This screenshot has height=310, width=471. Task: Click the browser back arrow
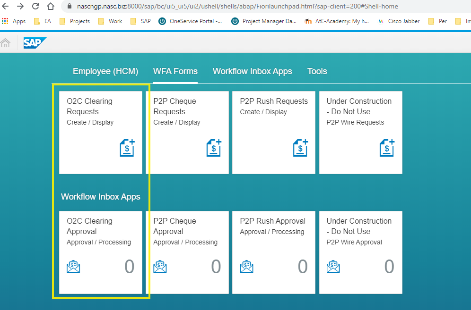[x=5, y=6]
